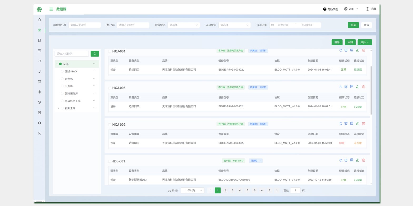Viewport: 413px width, 206px height.
Task: Toggle the sidebar collapse hamburger icon
Action: [51, 9]
